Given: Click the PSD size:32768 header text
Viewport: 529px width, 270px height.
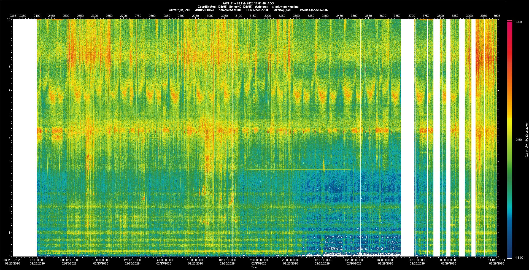Looking at the screenshot, I should coord(257,10).
